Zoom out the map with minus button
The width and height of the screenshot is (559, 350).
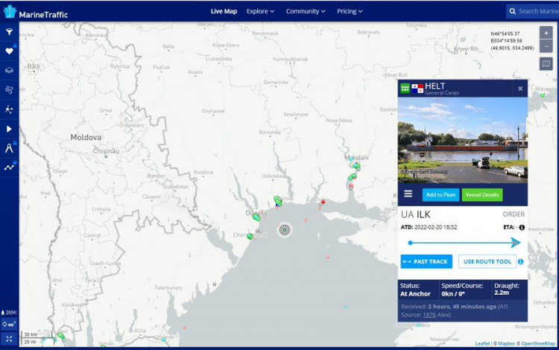click(x=546, y=46)
